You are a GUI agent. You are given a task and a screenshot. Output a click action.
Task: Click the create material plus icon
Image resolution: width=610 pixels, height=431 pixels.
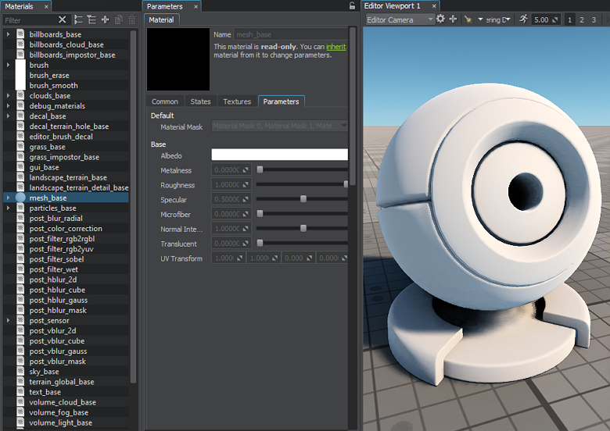point(105,20)
